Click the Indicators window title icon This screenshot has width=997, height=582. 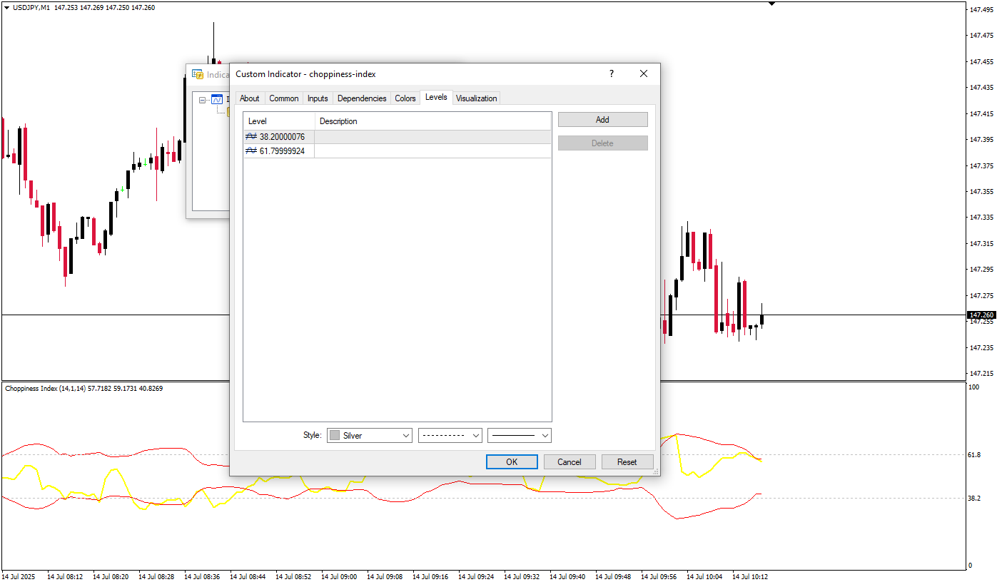point(198,74)
